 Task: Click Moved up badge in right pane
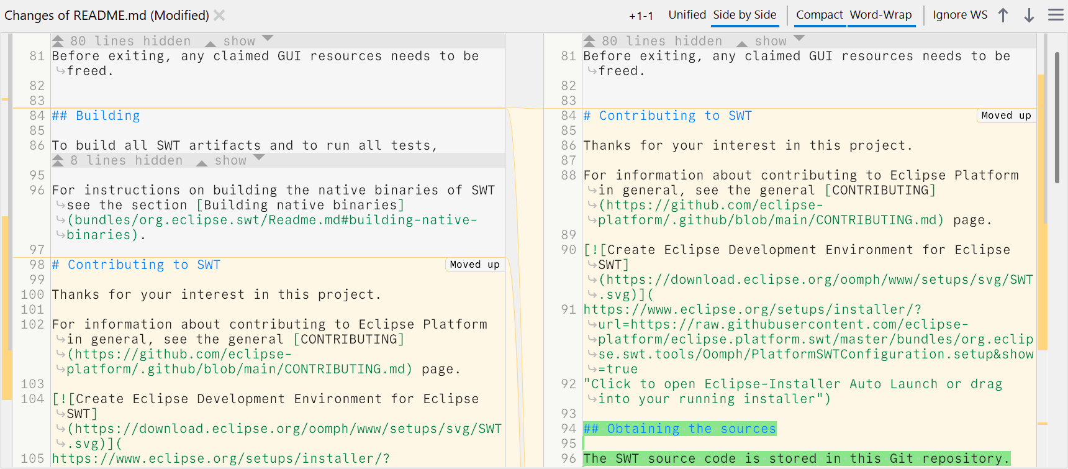coord(1006,116)
